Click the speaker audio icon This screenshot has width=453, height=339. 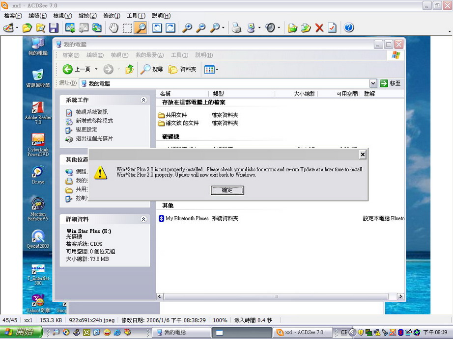coord(270,27)
